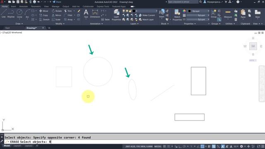
Task: Open the lineweight ByLayer dropdown
Action: pos(198,15)
